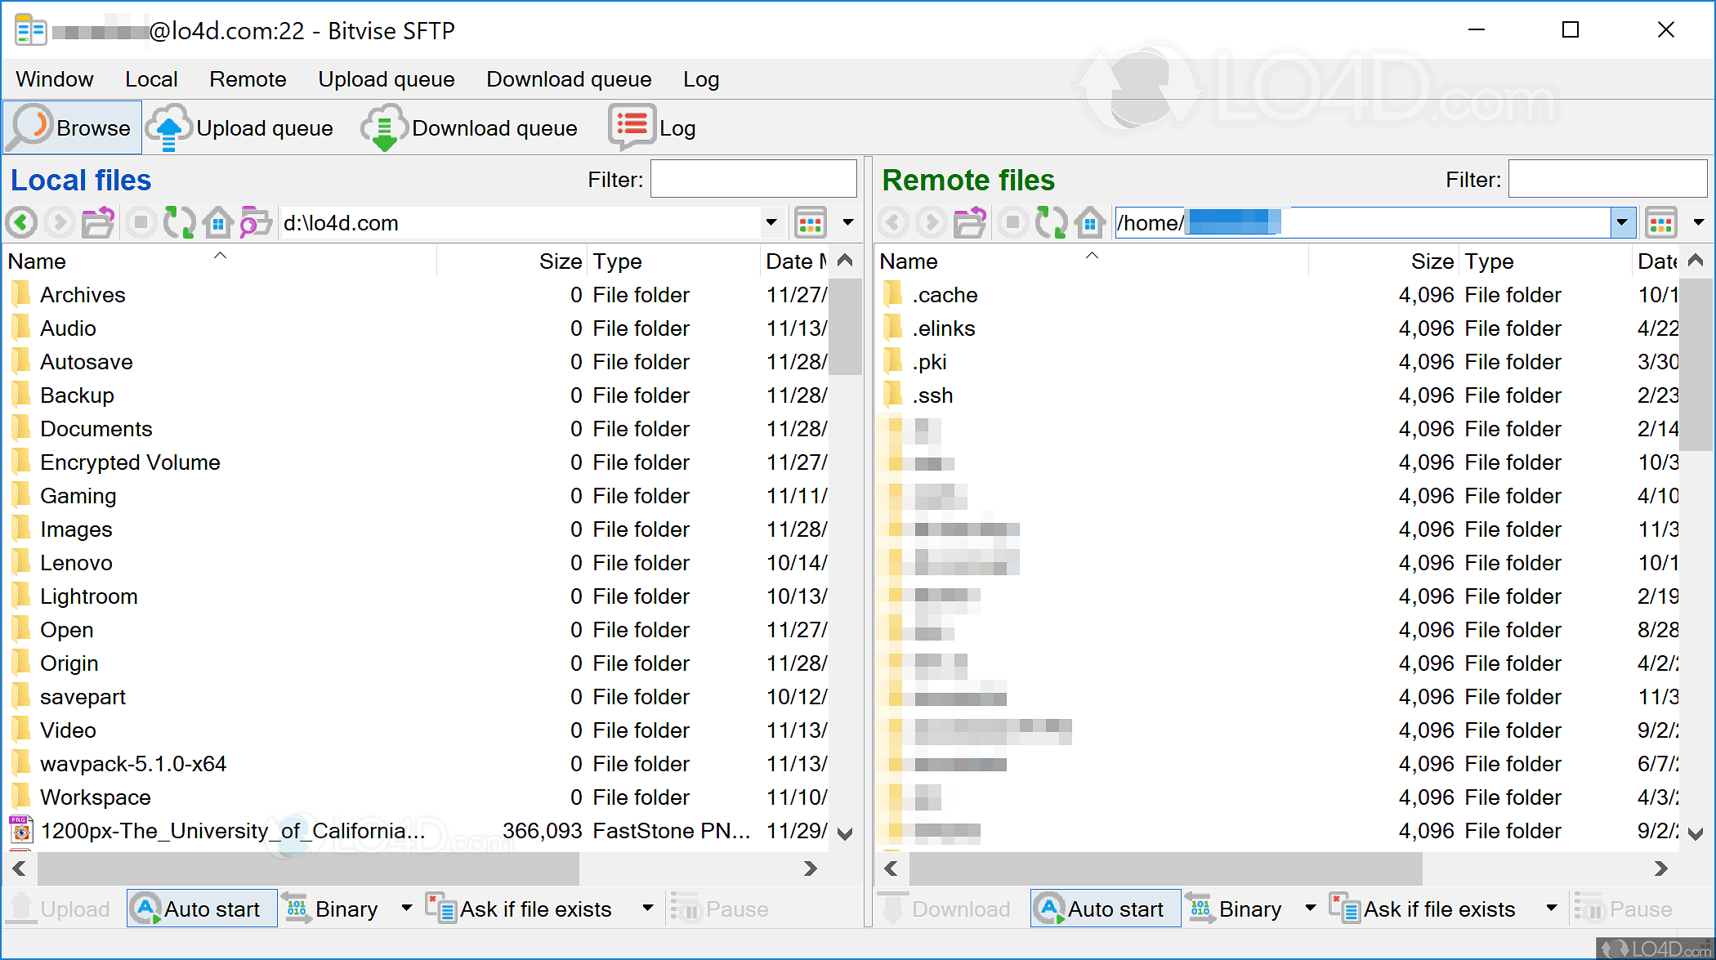Open the Window menu
This screenshot has height=960, width=1716.
(x=55, y=79)
